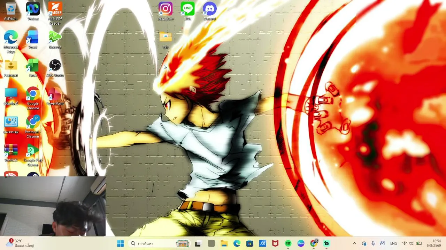Image resolution: width=446 pixels, height=250 pixels.
Task: Open McAfee from the taskbar
Action: pos(275,243)
